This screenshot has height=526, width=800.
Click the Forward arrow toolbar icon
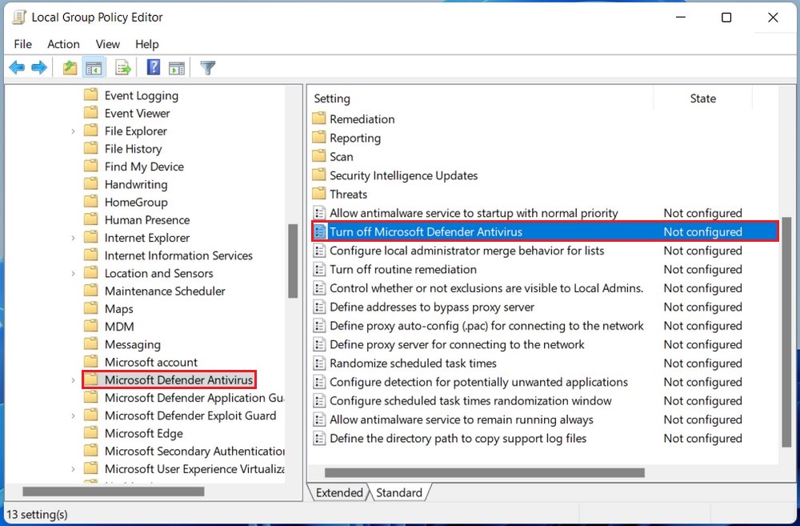39,67
